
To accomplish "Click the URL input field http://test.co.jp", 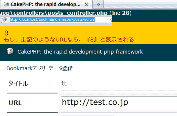I will (119, 103).
